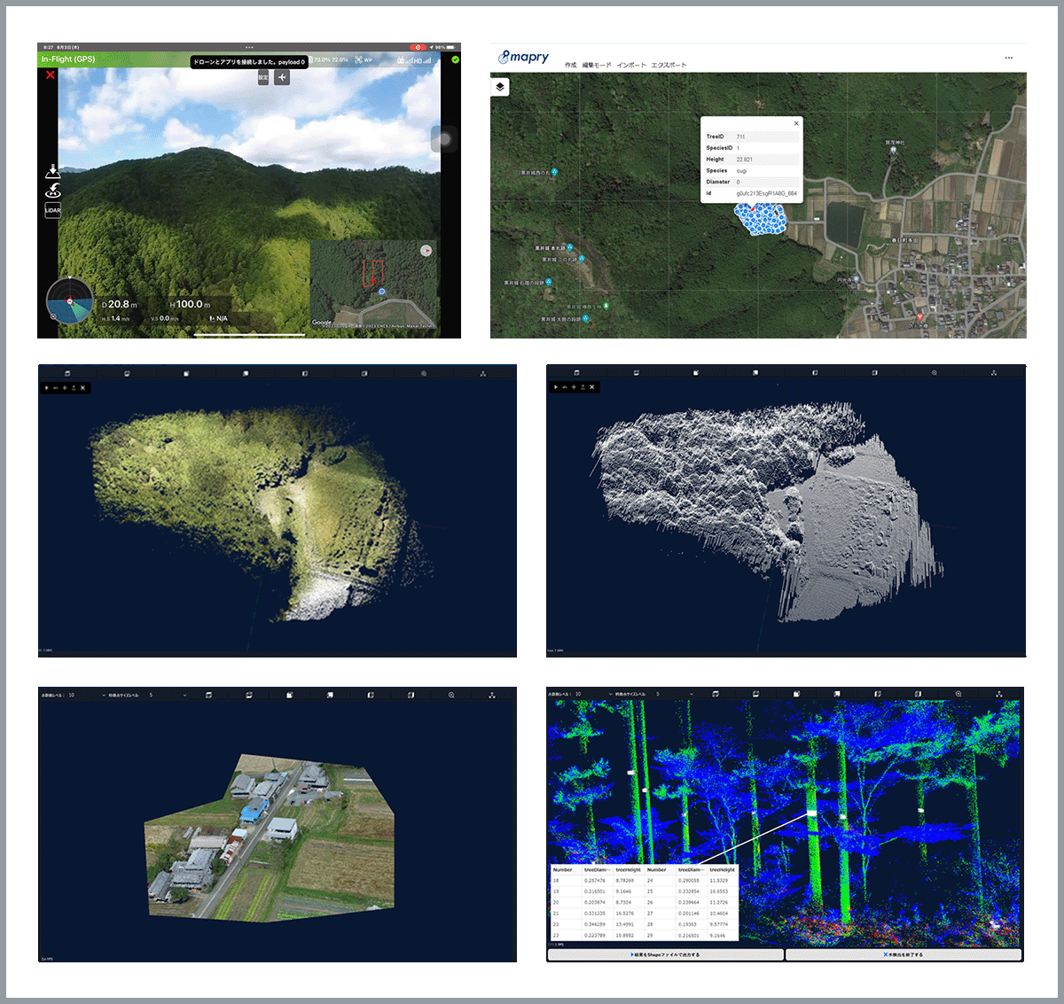Tap the airplane icon in flight view
Viewport: 1064px width, 1004px height.
click(282, 77)
